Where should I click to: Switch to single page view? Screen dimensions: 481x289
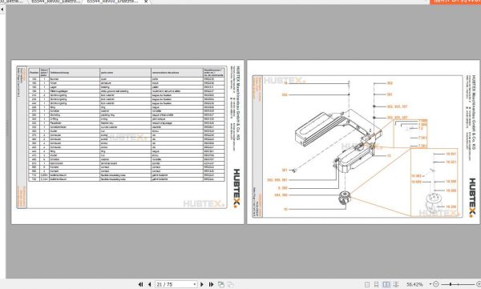[367, 284]
